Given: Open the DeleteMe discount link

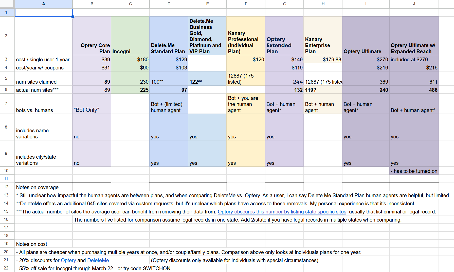Looking at the screenshot, I should [98, 260].
